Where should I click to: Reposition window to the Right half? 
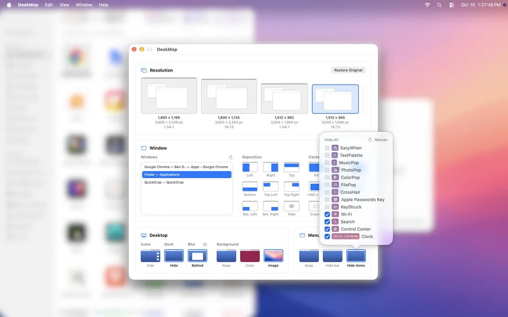tap(270, 167)
